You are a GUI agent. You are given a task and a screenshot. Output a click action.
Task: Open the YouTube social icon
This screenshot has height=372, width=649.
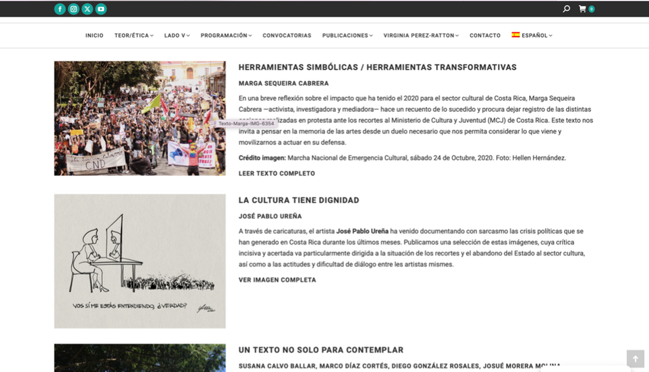point(101,9)
